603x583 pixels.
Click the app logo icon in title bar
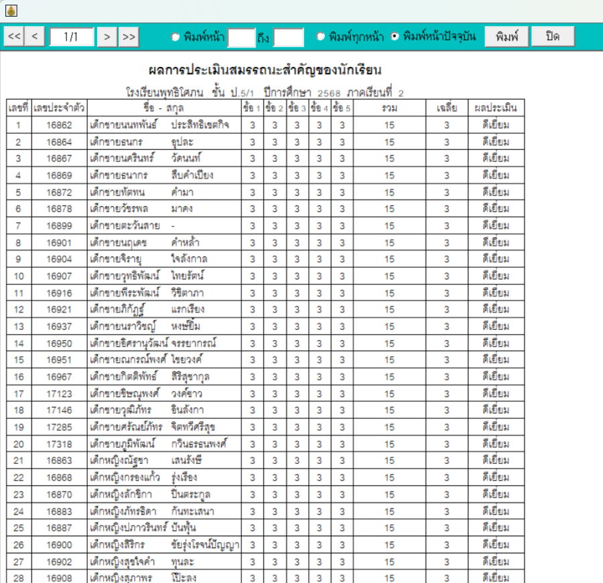11,11
